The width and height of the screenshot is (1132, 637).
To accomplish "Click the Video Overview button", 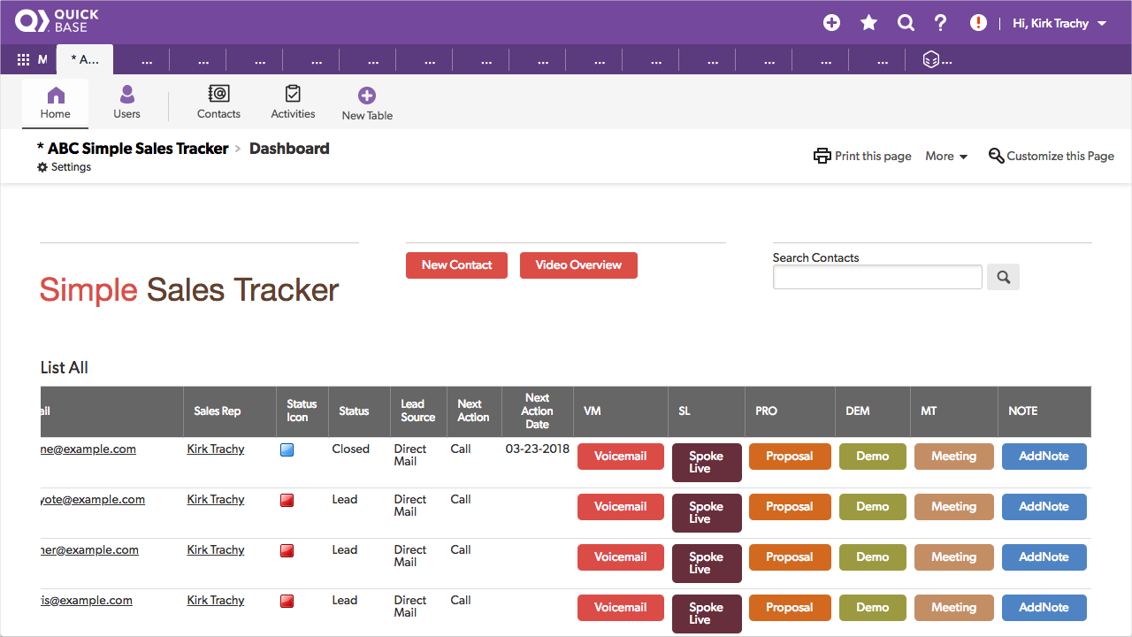I will point(578,265).
